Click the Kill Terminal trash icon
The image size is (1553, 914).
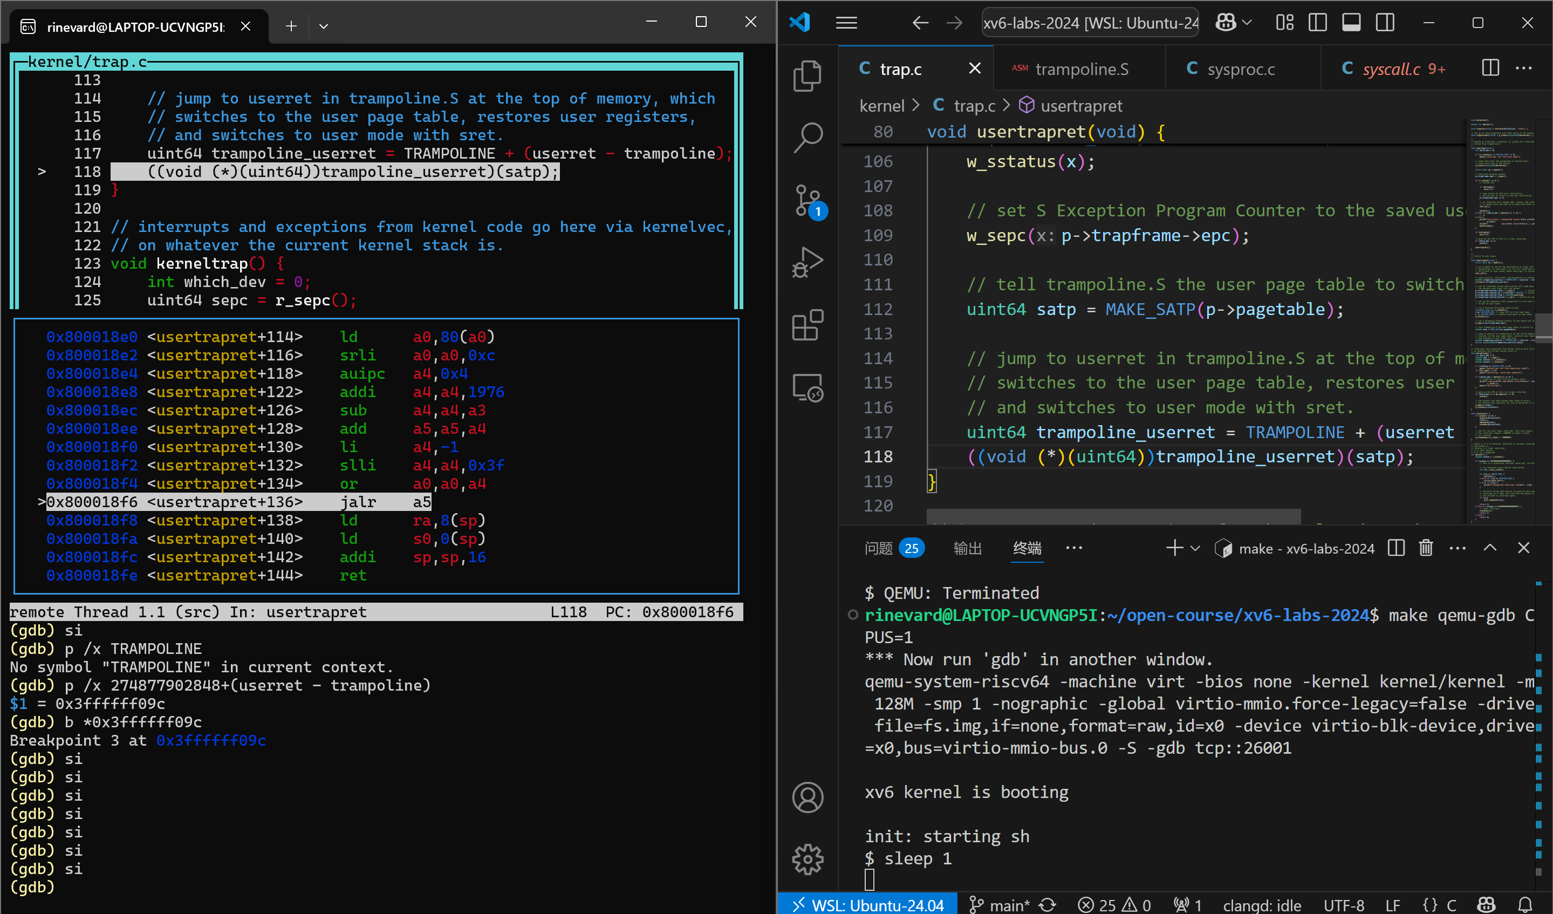(1426, 548)
